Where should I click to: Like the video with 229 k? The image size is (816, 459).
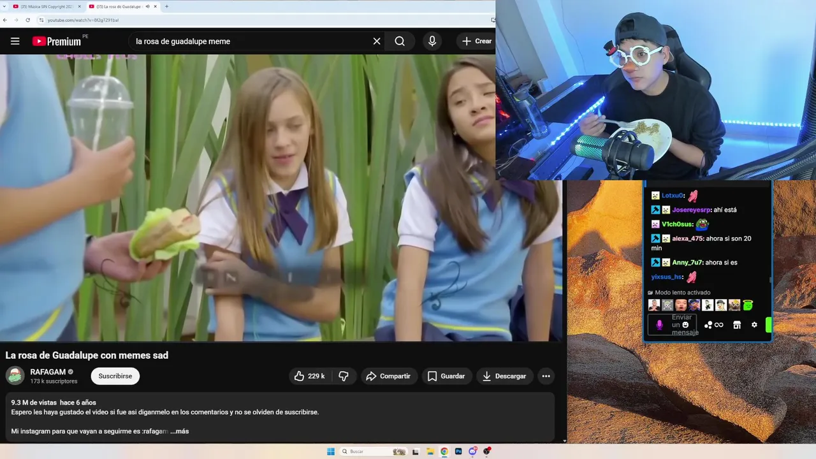pyautogui.click(x=309, y=376)
